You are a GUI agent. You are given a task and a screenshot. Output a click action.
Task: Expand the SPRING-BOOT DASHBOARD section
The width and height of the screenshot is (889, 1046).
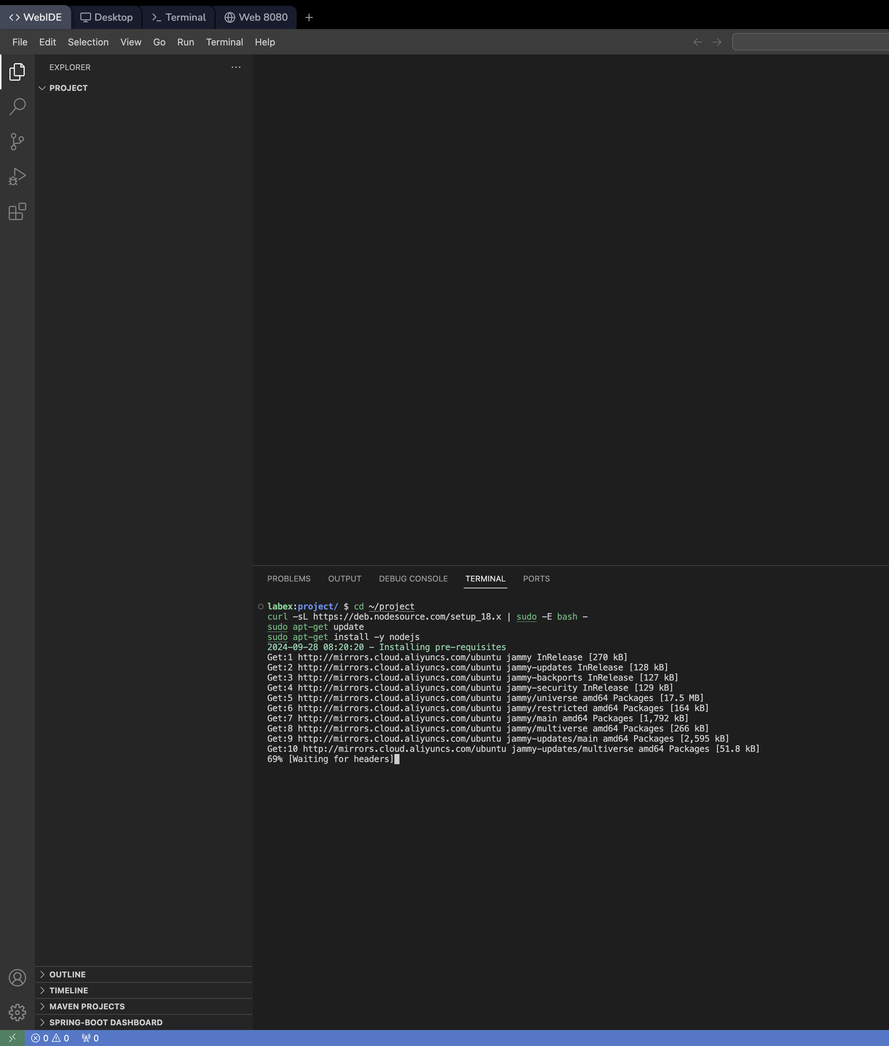pyautogui.click(x=105, y=1022)
